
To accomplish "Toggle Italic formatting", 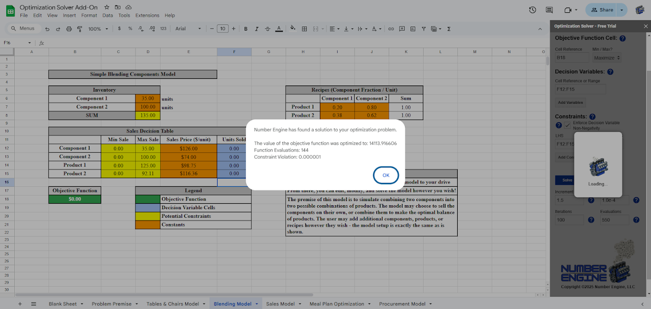I will click(257, 29).
